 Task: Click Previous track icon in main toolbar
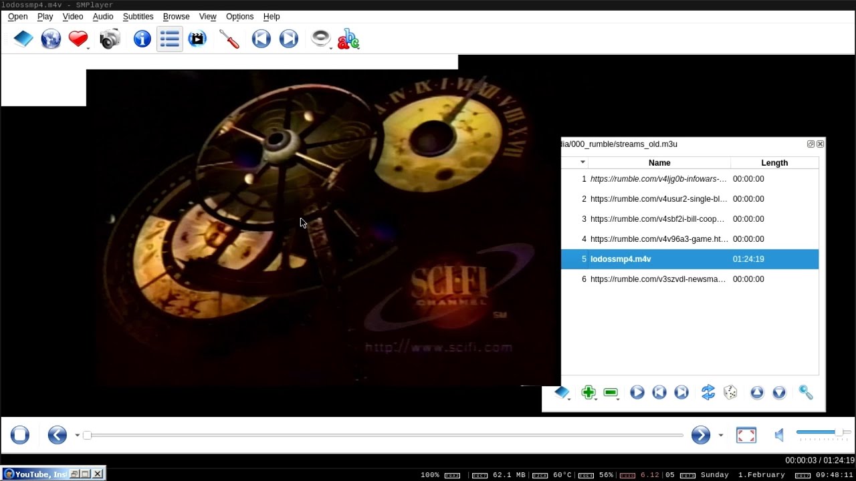(261, 39)
